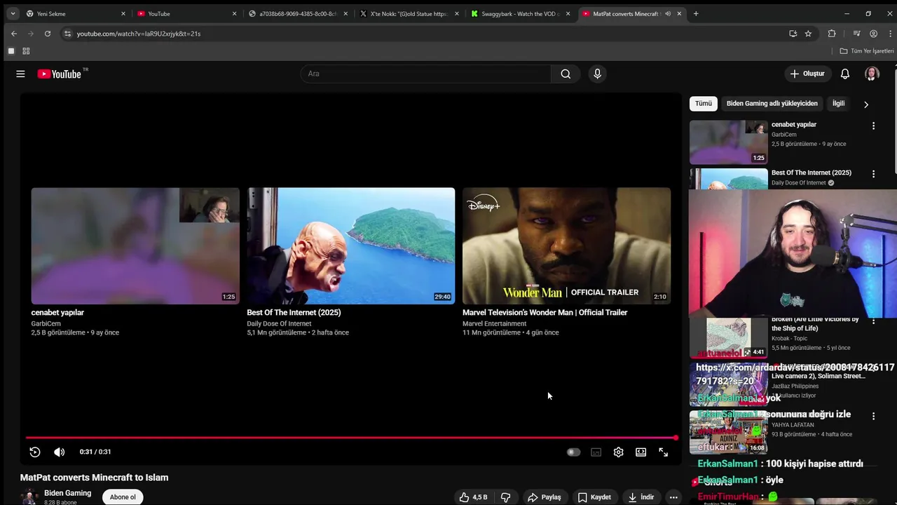Open the sidebar cenabet yapılar thumbnail

[728, 142]
